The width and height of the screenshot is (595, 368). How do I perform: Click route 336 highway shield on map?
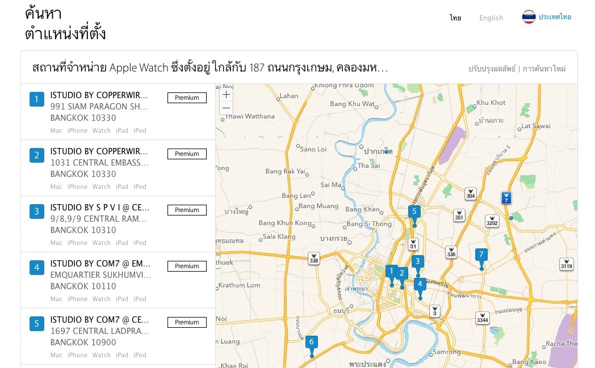pyautogui.click(x=451, y=252)
